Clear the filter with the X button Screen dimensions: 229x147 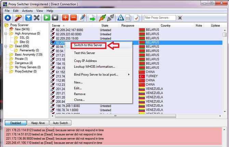(180, 18)
